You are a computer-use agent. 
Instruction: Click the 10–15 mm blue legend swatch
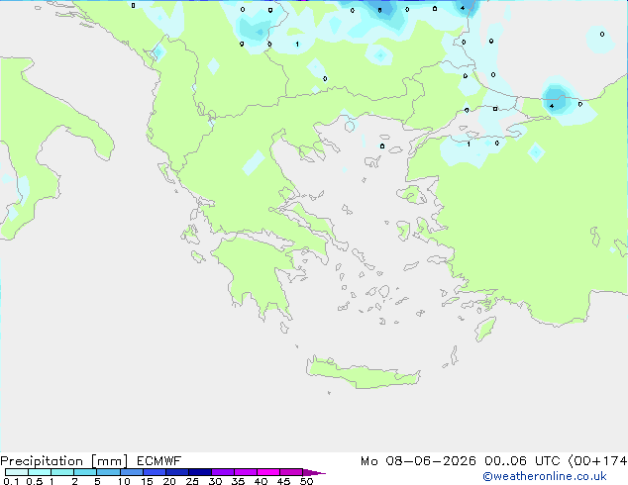point(132,472)
